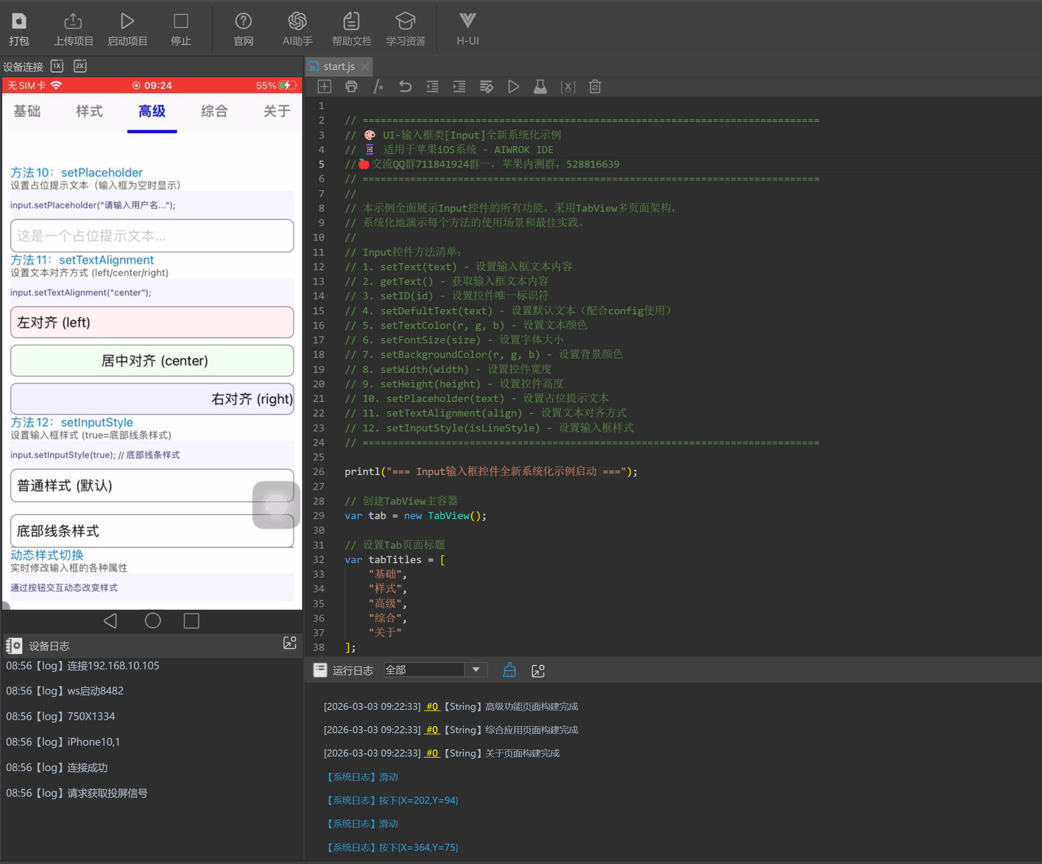Switch to the 综合 tab on device
Viewport: 1042px width, 864px height.
[215, 111]
